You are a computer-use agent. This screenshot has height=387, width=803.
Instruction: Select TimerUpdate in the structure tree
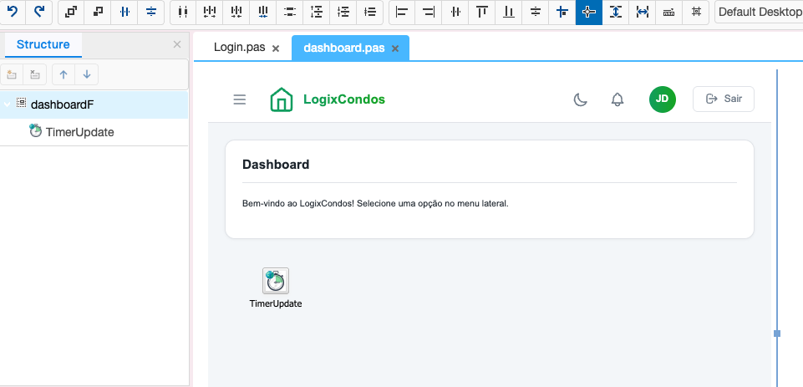pos(79,131)
